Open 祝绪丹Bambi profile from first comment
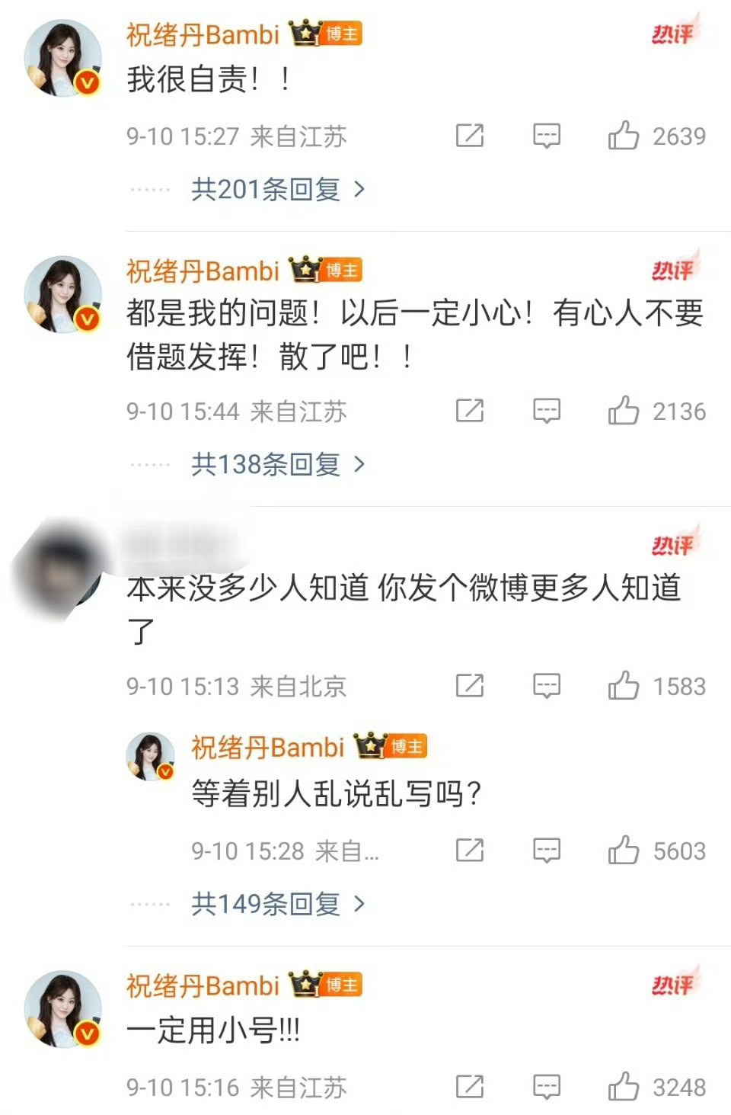731x1115 pixels. (203, 34)
